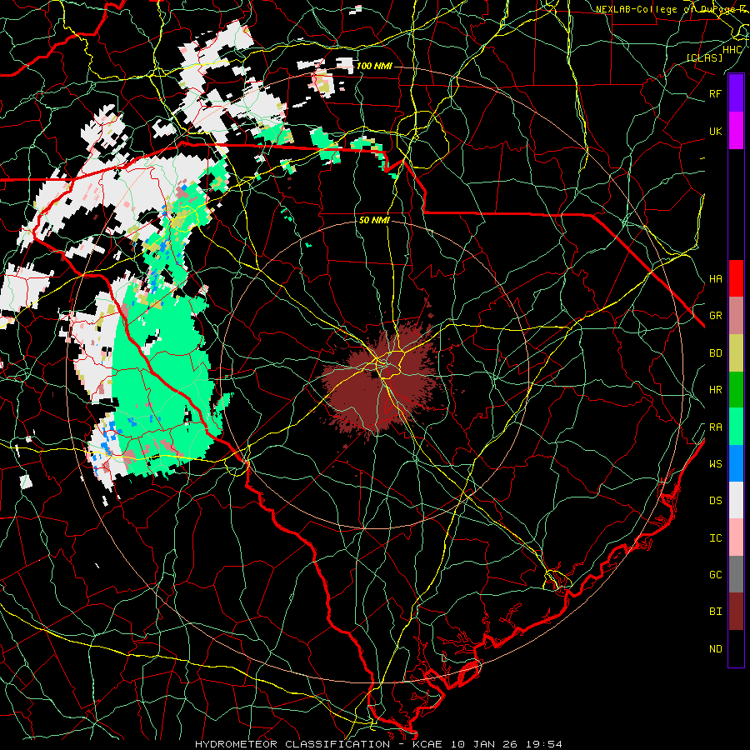Click the 50 NMI range ring label
This screenshot has width=750, height=750.
pyautogui.click(x=374, y=220)
